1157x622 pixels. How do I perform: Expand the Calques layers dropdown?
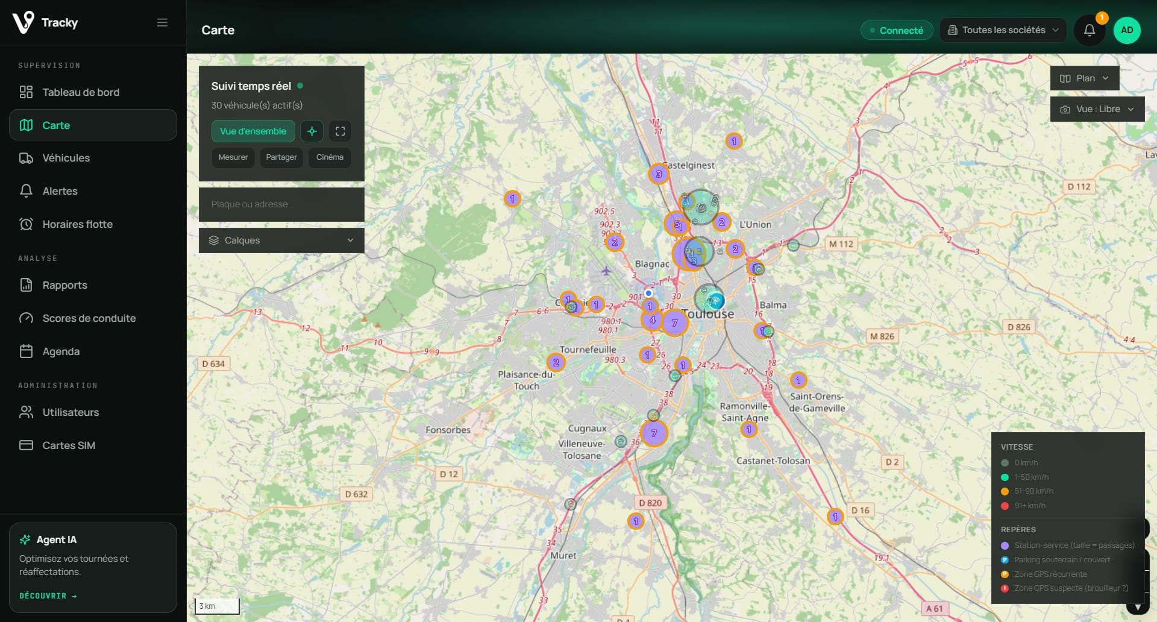281,240
